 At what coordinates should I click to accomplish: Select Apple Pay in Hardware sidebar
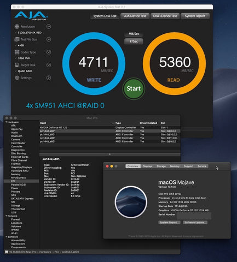[17, 129]
